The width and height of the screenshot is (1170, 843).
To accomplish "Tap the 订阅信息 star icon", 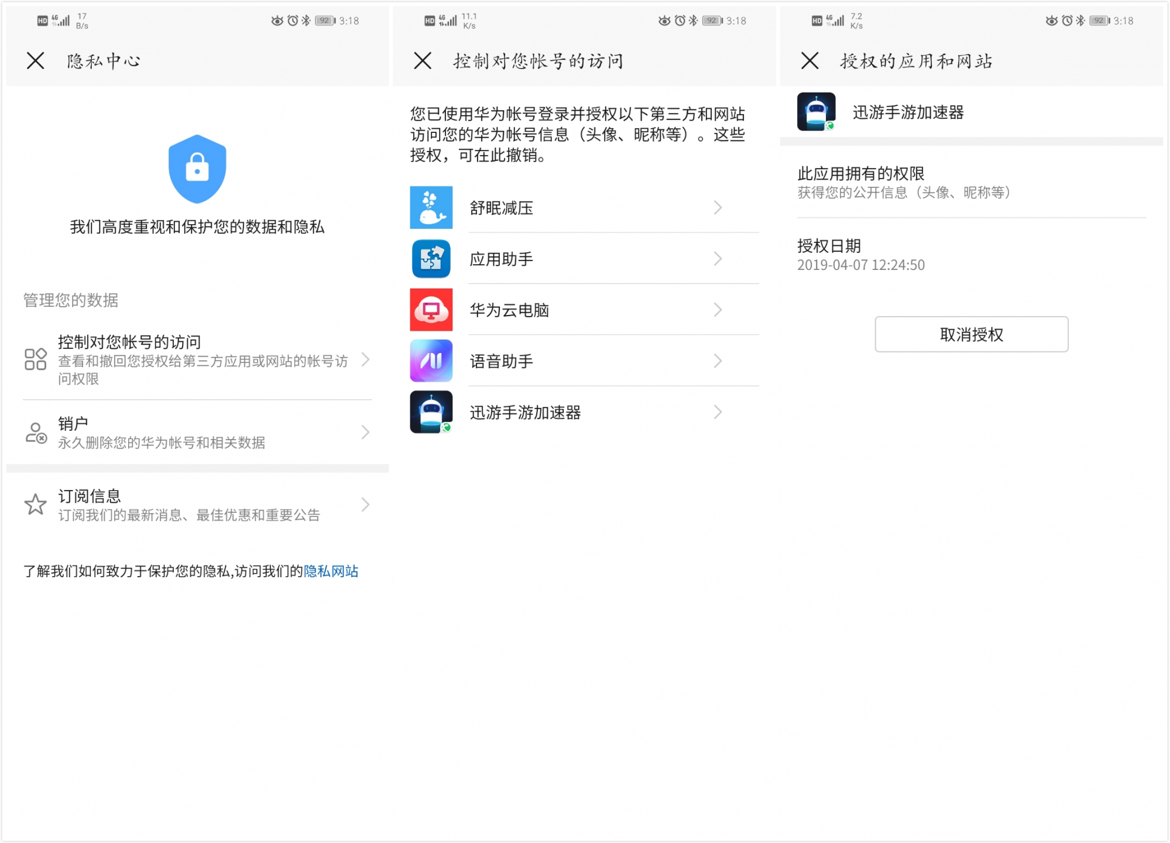I will 36,505.
